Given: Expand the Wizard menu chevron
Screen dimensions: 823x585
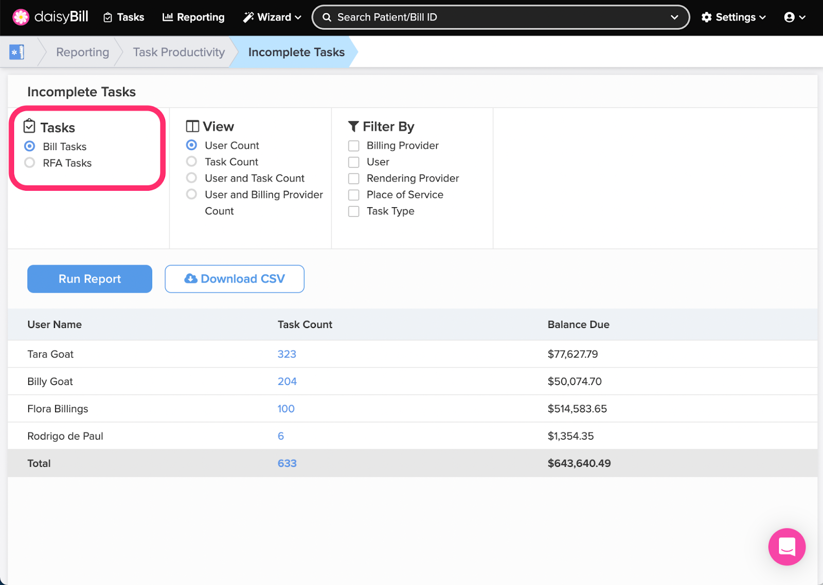Looking at the screenshot, I should [298, 17].
